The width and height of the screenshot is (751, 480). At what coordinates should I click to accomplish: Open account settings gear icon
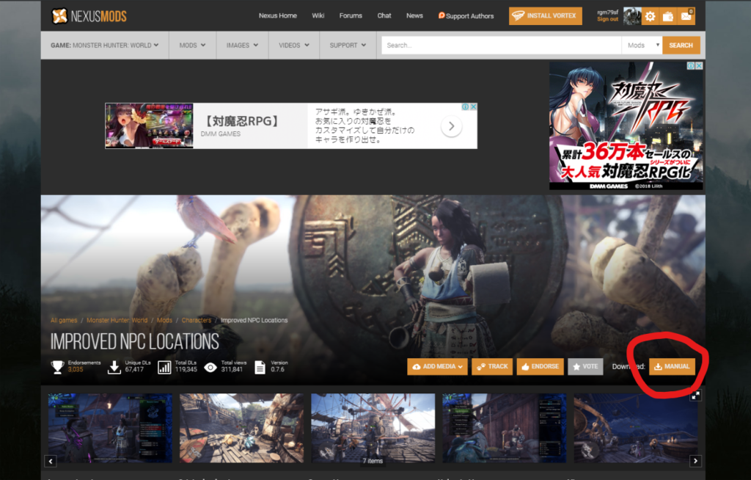pos(649,16)
